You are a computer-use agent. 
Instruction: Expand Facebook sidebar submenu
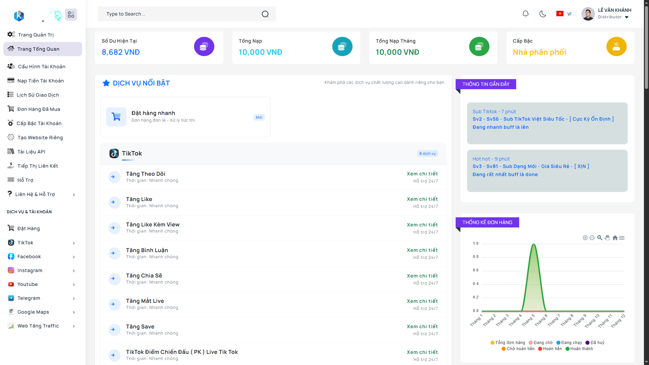point(74,257)
